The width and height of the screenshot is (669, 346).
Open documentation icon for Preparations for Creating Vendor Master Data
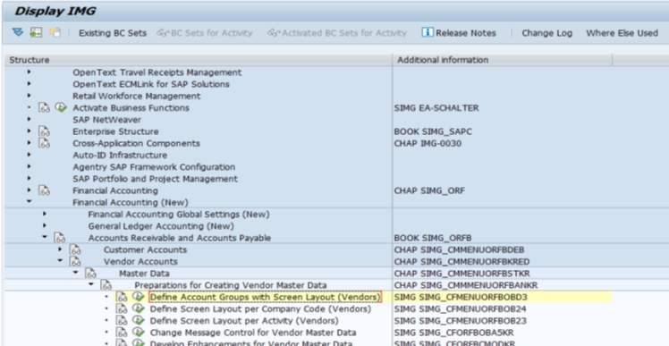[106, 285]
